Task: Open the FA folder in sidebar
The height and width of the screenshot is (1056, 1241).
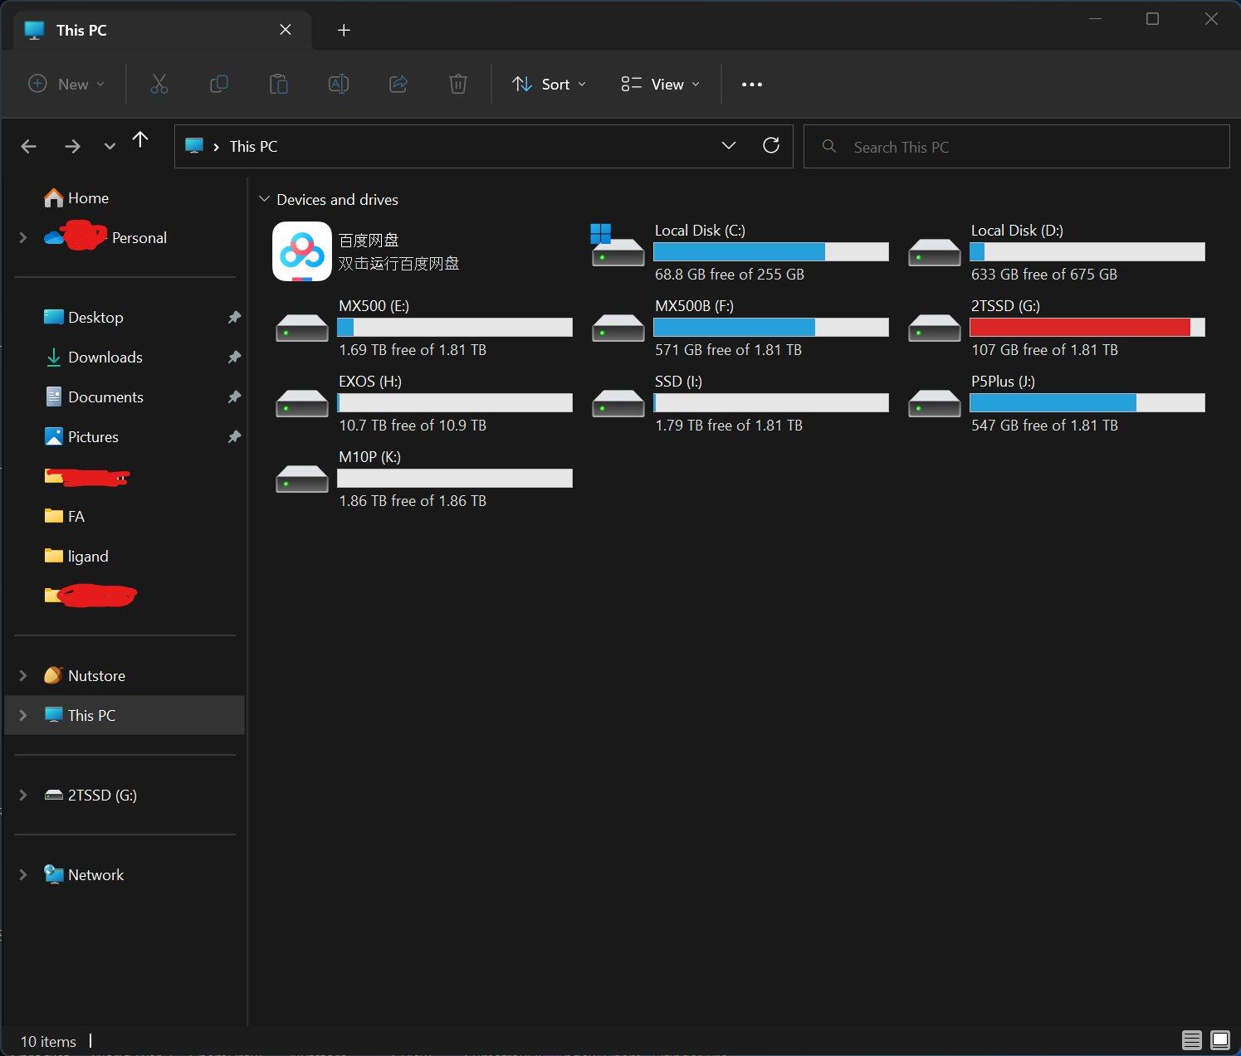Action: pyautogui.click(x=65, y=516)
